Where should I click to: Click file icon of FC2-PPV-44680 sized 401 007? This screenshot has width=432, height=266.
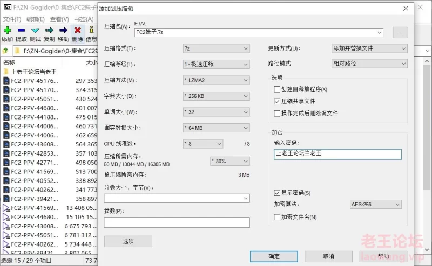pos(6,108)
